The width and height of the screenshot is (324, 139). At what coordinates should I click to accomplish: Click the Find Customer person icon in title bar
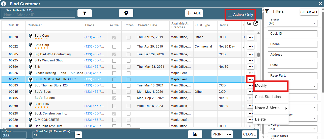coord(4,4)
